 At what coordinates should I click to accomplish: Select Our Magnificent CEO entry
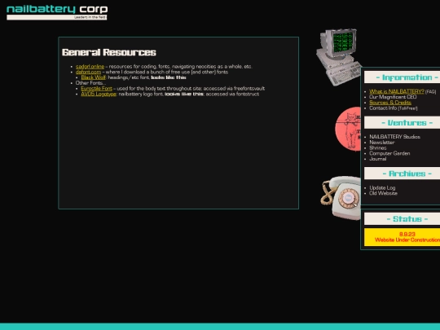pos(393,97)
